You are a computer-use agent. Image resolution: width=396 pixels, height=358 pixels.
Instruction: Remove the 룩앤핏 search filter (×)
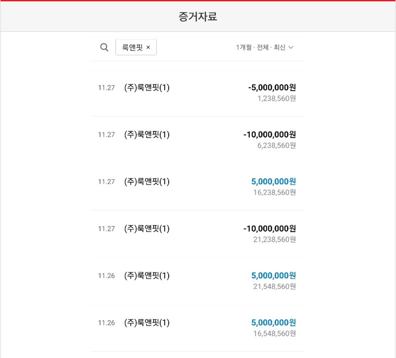pos(148,48)
